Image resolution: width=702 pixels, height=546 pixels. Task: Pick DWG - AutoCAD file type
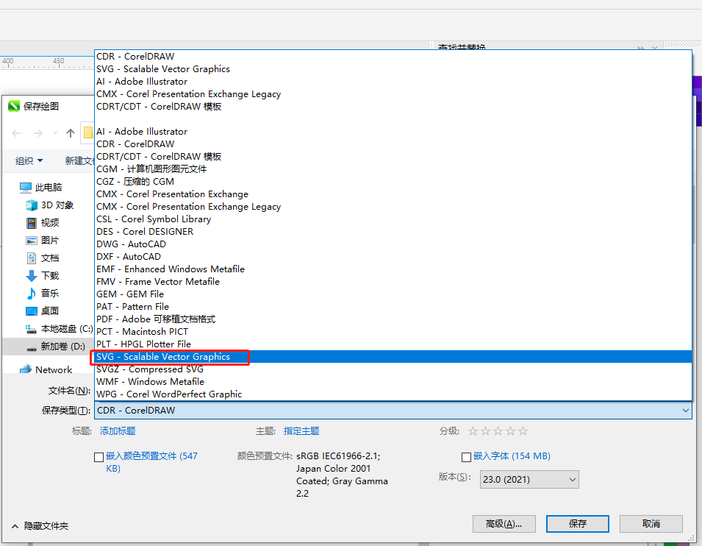tap(131, 244)
